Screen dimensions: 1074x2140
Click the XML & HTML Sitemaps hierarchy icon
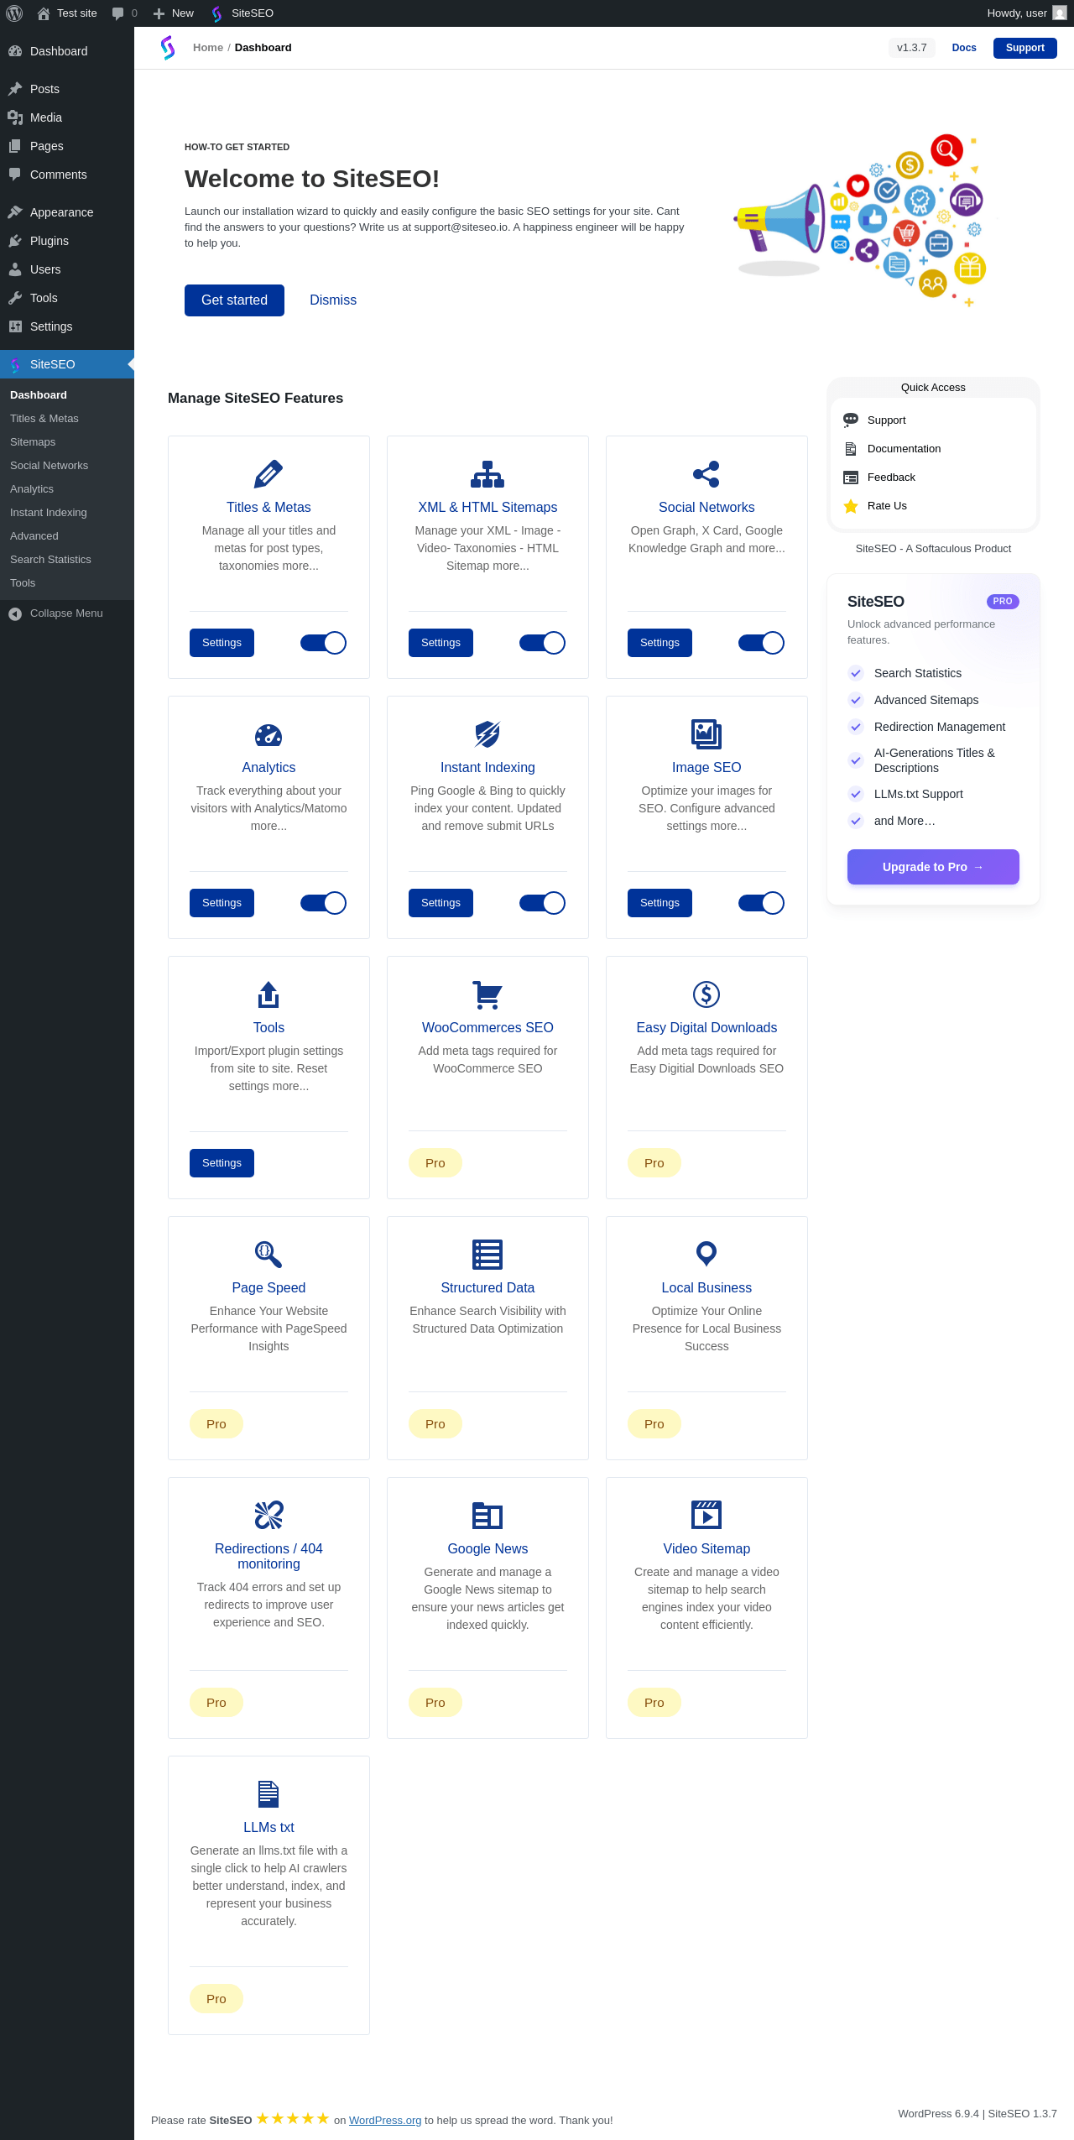coord(487,474)
